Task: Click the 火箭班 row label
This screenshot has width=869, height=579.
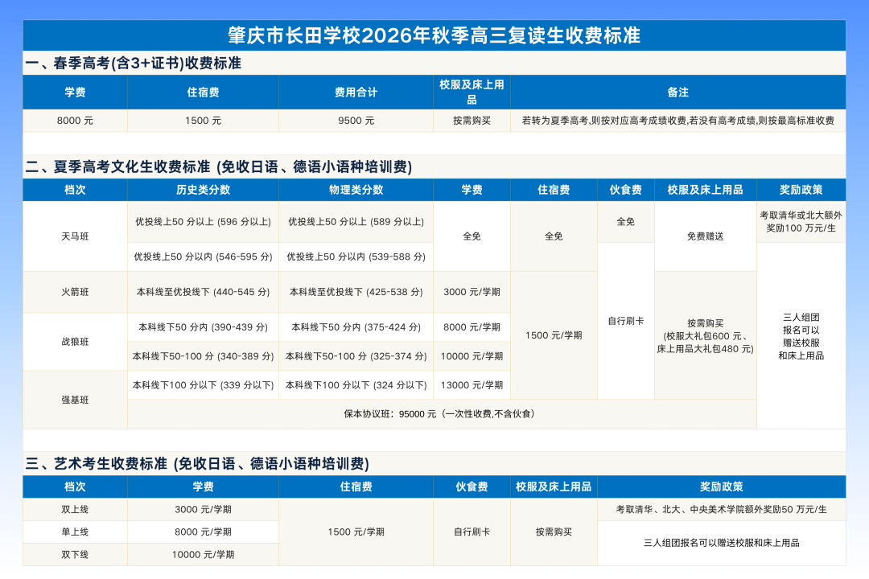Action: coord(75,292)
